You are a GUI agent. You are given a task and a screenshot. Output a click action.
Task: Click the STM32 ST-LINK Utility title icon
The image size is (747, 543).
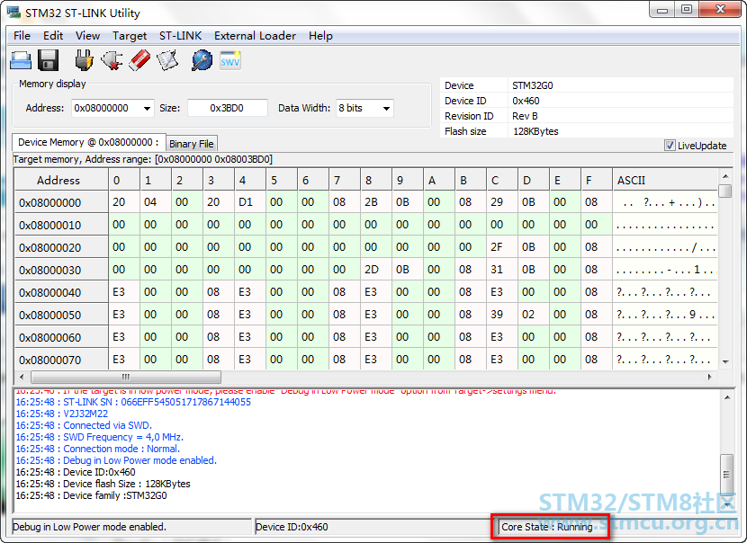coord(13,12)
